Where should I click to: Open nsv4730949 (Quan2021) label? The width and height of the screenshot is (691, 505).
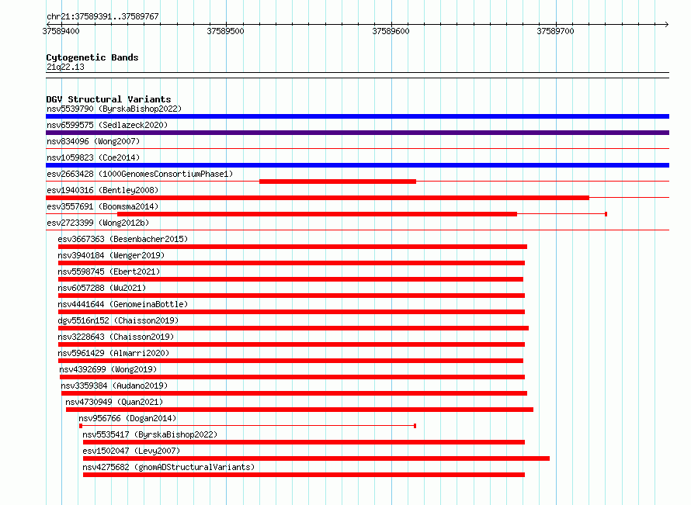tap(115, 402)
